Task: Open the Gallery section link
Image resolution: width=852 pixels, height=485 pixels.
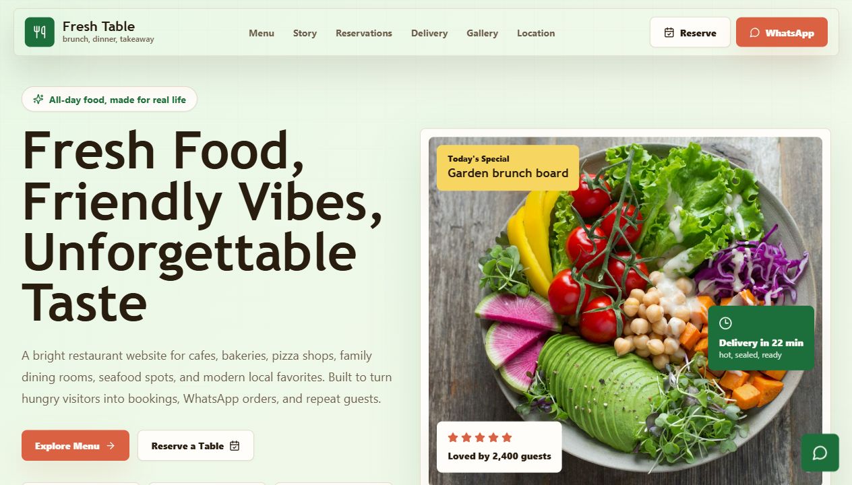Action: click(x=482, y=33)
